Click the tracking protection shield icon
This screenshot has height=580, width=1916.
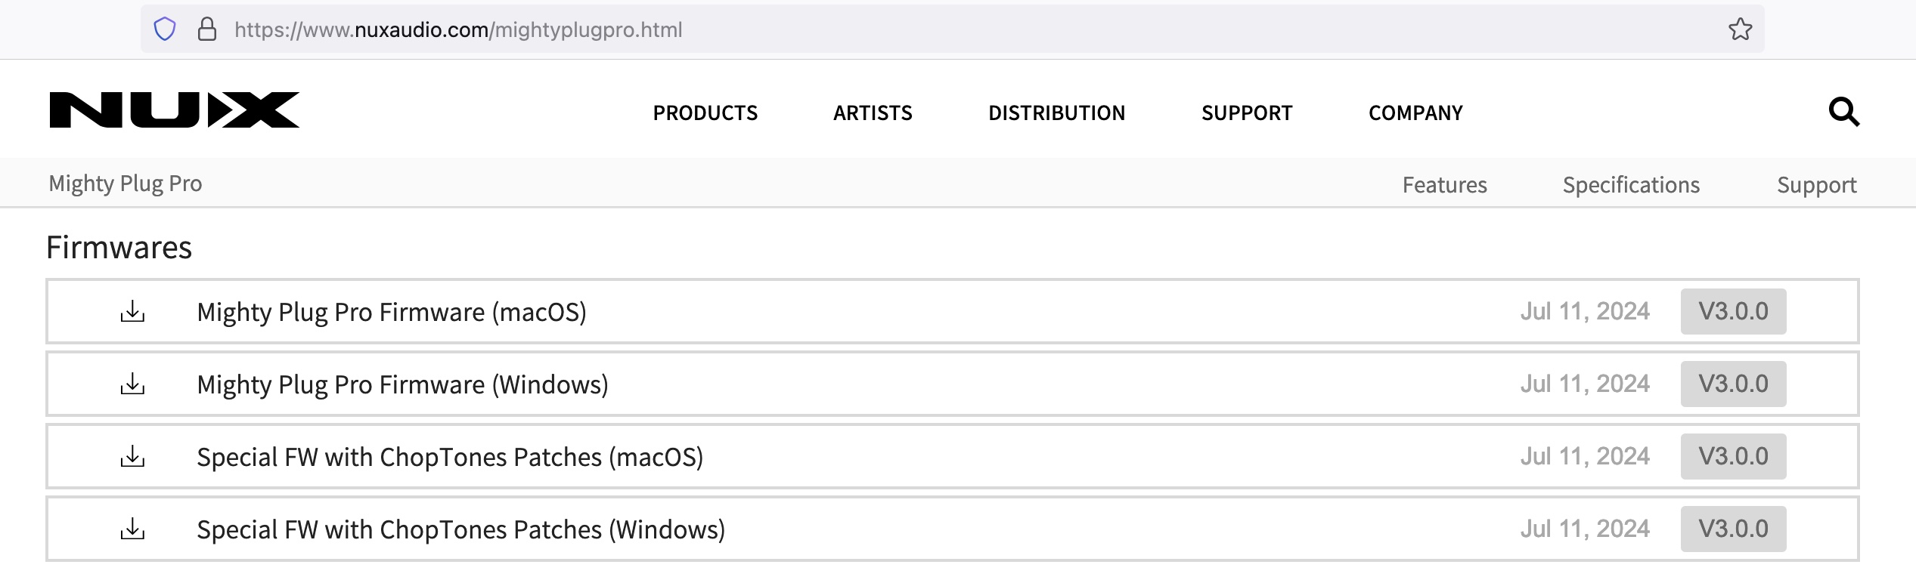165,29
